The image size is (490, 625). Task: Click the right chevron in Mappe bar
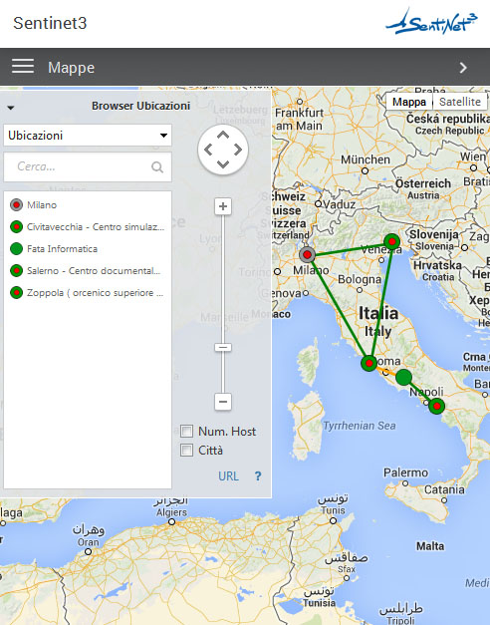[x=463, y=68]
